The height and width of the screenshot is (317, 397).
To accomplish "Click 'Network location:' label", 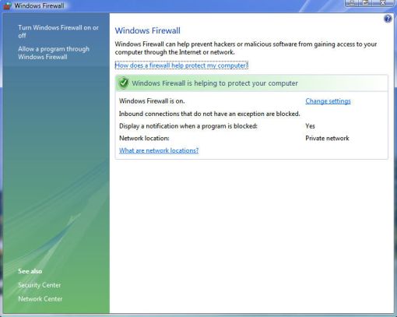I will click(x=144, y=138).
